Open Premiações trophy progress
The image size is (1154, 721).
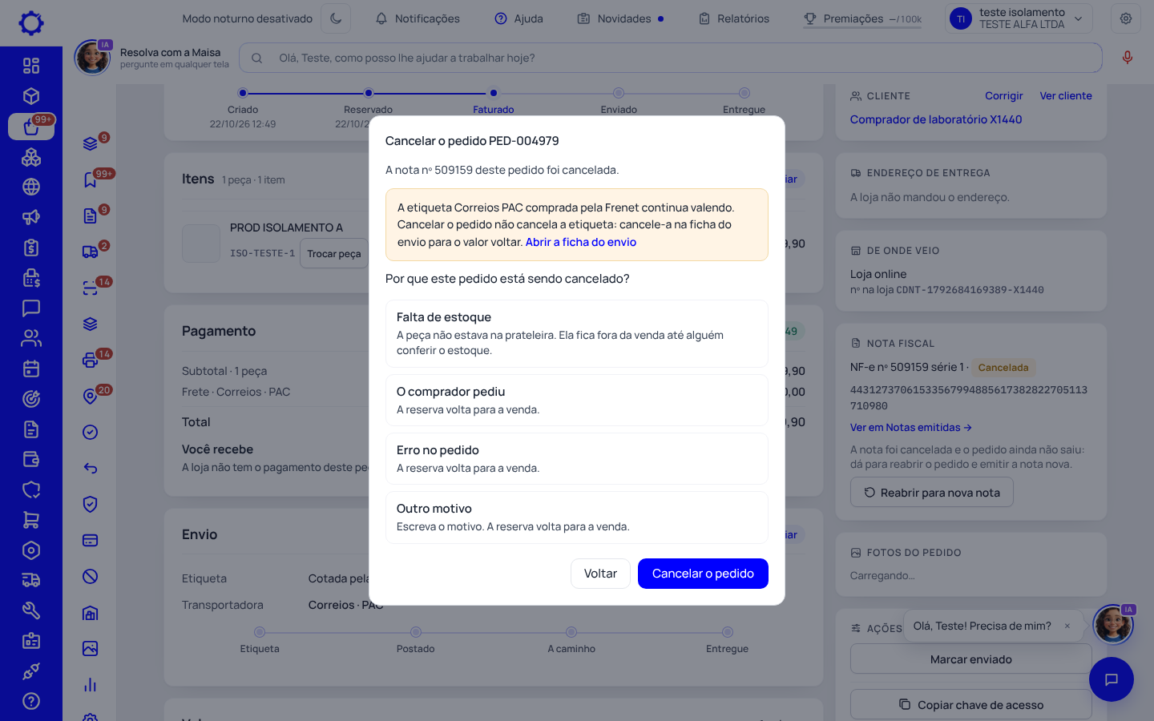click(862, 18)
